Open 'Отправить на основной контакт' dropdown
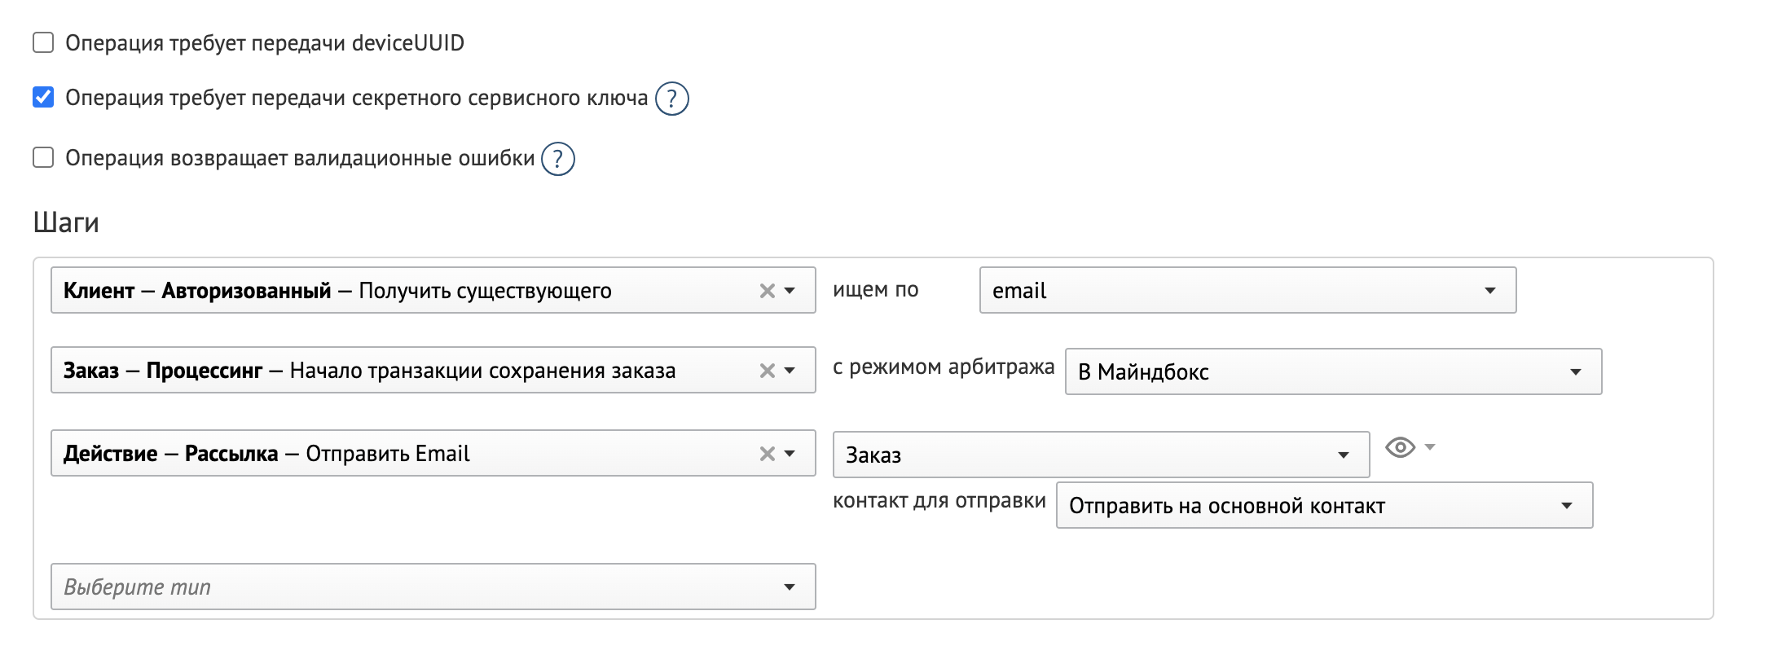 pos(1324,505)
